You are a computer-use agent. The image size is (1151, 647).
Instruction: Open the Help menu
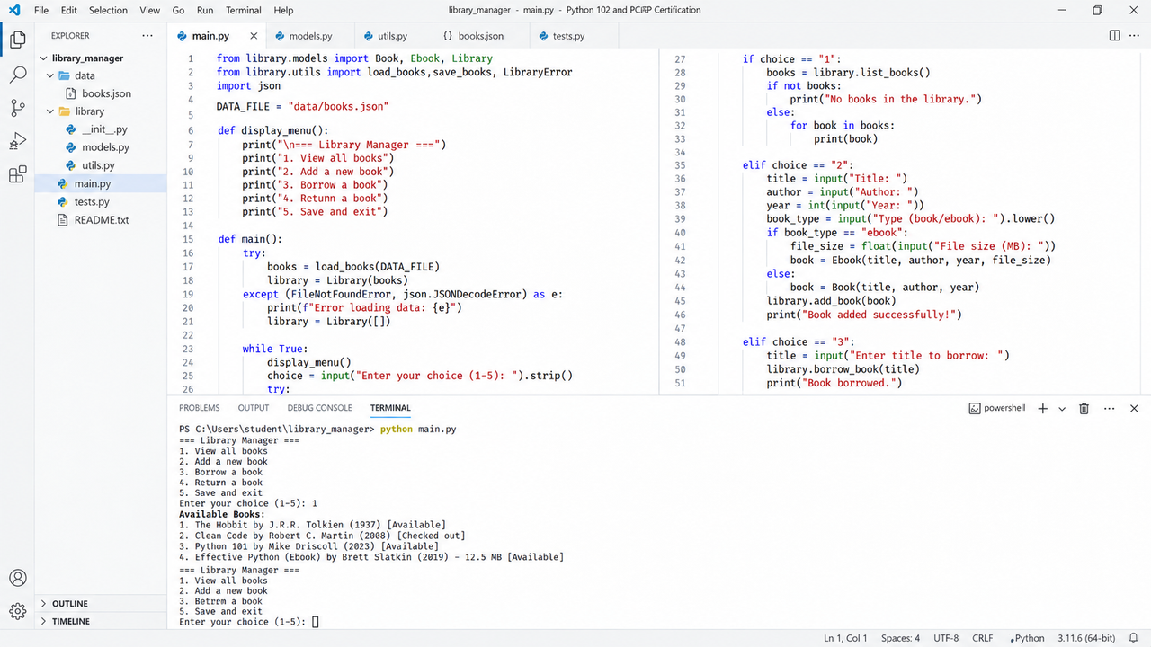283,10
